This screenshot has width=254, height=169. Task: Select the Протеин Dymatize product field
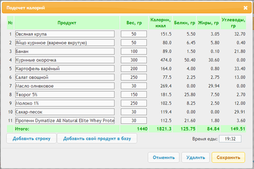click(65, 121)
